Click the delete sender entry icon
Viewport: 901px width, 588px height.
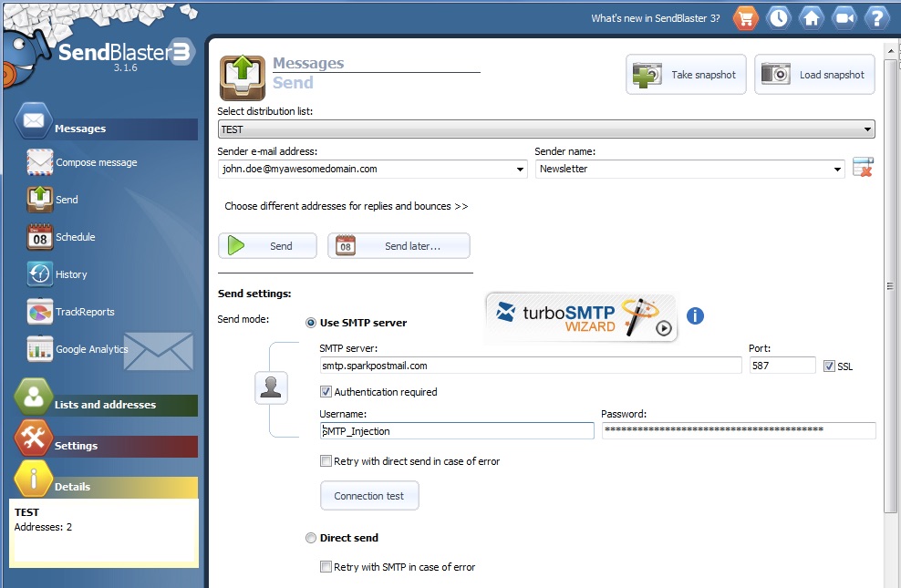(863, 167)
